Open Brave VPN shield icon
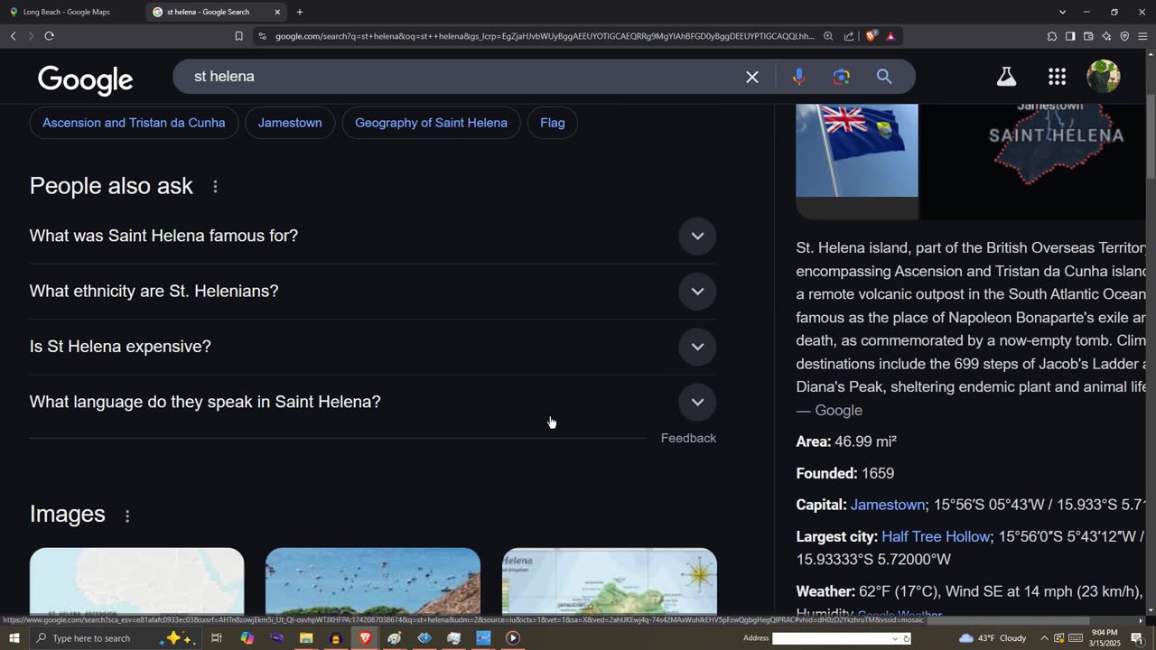This screenshot has height=650, width=1156. [x=1124, y=36]
